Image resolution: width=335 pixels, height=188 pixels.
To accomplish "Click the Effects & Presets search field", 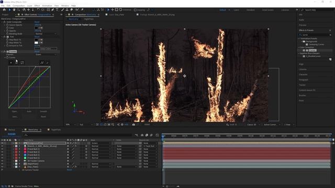I will (x=315, y=35).
